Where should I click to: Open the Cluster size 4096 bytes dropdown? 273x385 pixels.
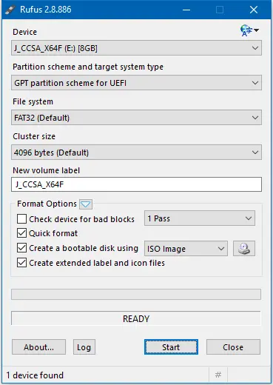[136, 153]
